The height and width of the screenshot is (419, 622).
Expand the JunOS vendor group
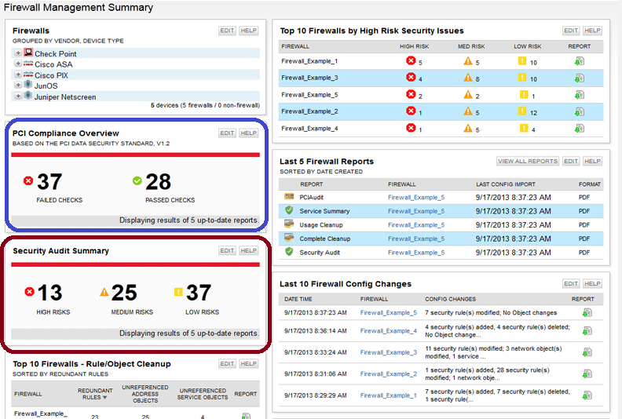pyautogui.click(x=18, y=85)
